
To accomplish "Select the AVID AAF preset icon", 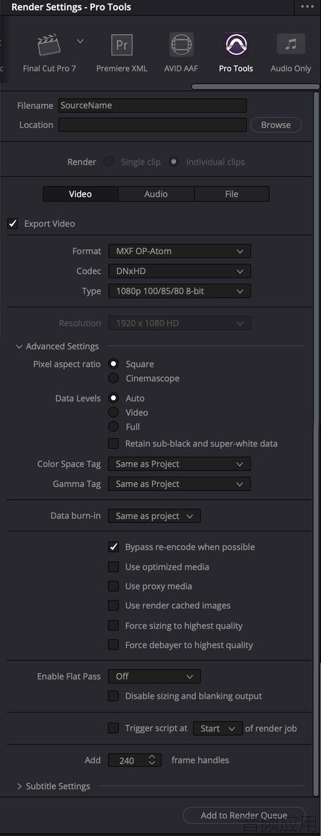I will click(181, 45).
